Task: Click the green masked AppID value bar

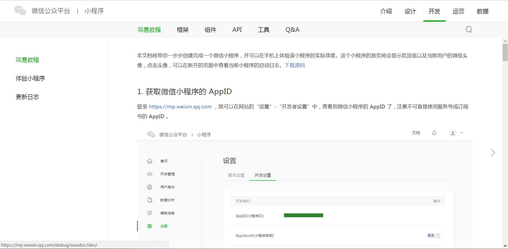Action: click(x=303, y=215)
